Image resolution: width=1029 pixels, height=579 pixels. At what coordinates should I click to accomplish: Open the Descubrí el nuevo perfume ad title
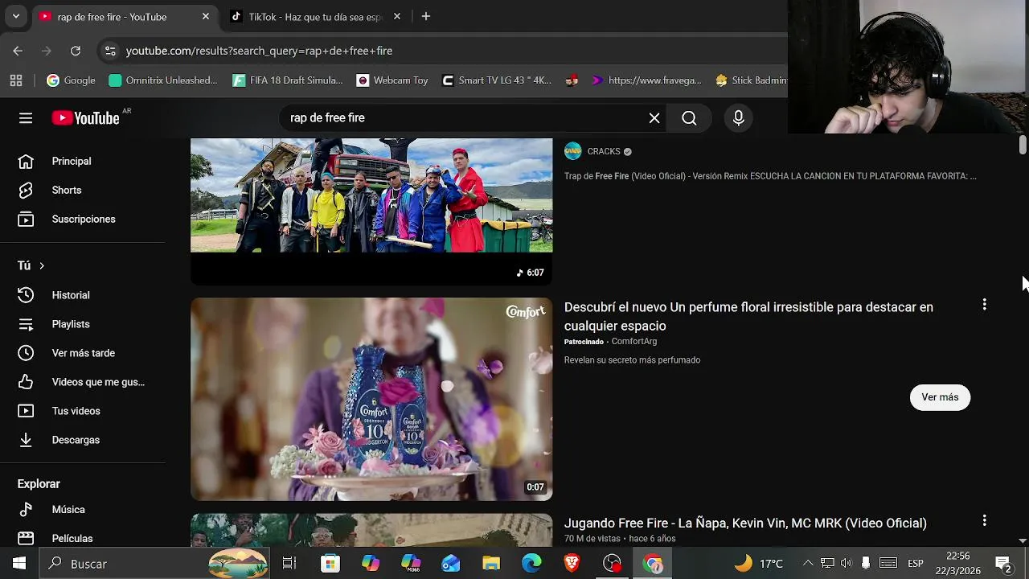tap(748, 316)
